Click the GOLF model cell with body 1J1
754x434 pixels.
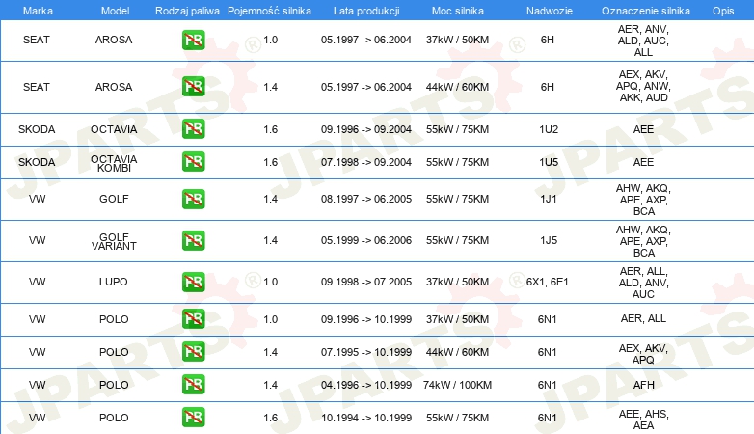(114, 199)
